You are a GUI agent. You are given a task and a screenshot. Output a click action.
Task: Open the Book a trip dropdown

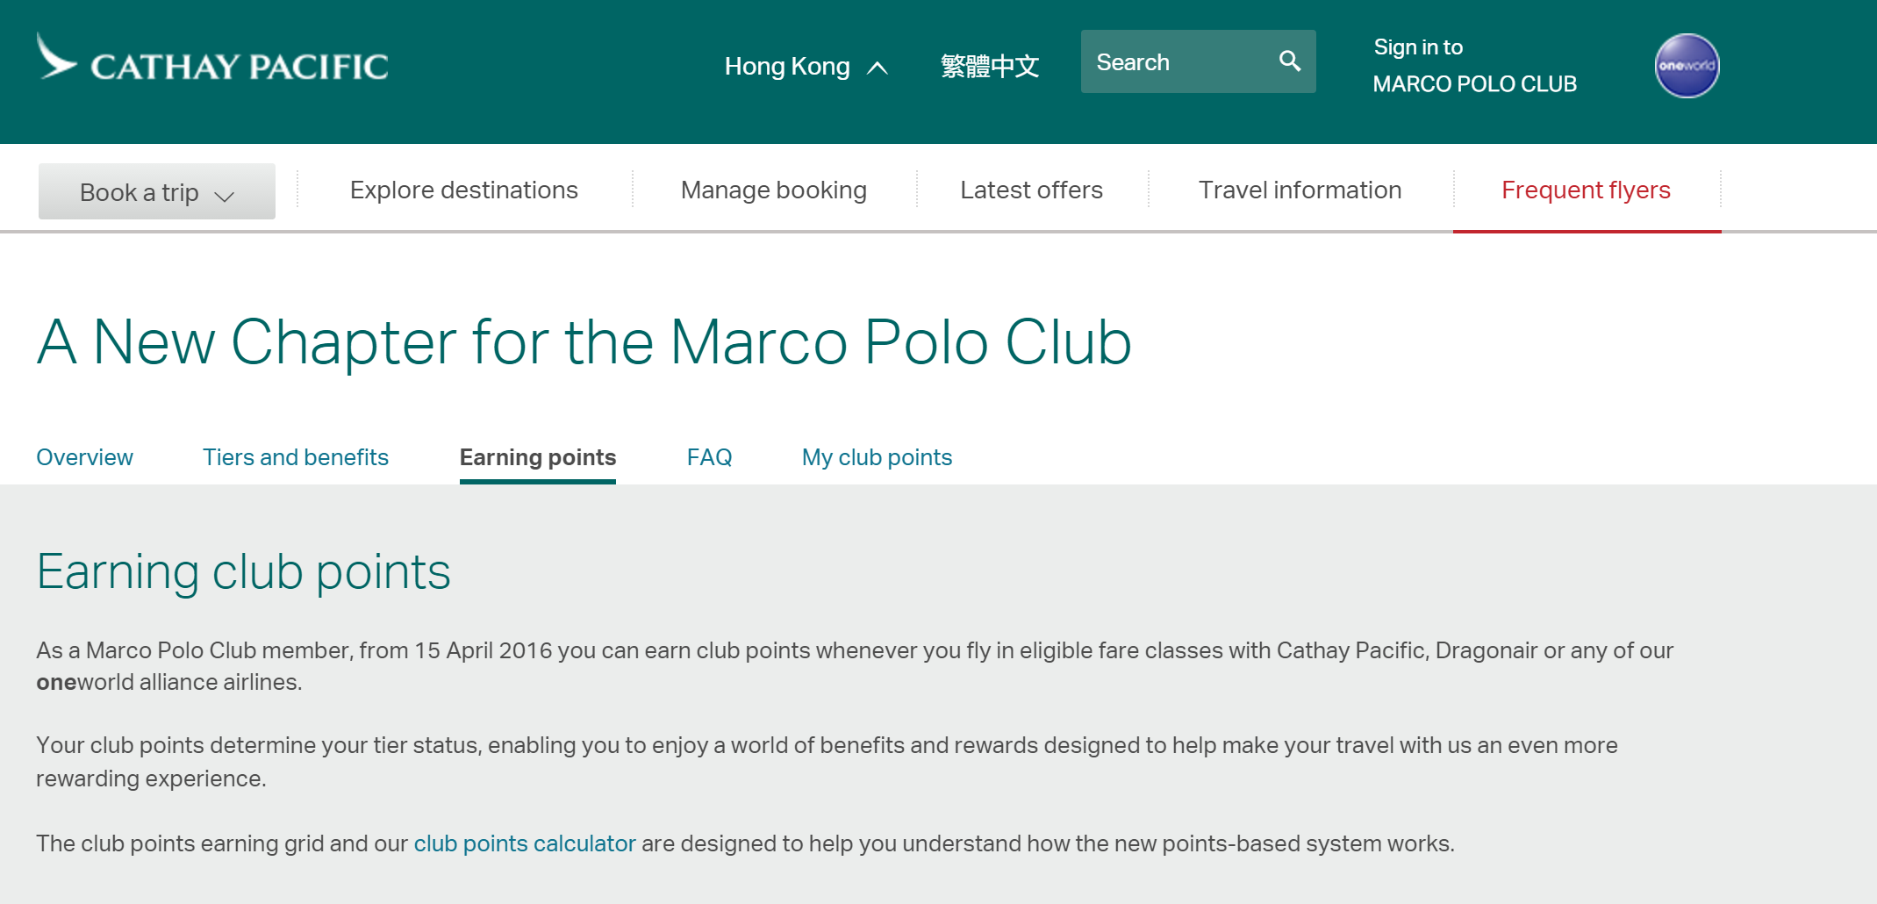(157, 192)
